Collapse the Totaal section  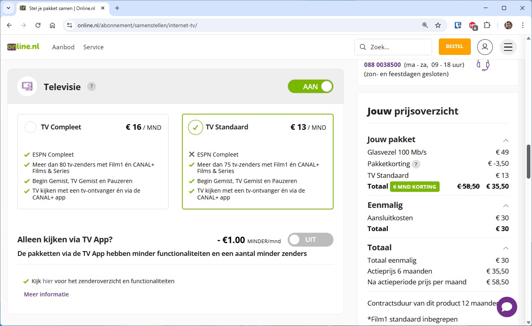tap(506, 248)
